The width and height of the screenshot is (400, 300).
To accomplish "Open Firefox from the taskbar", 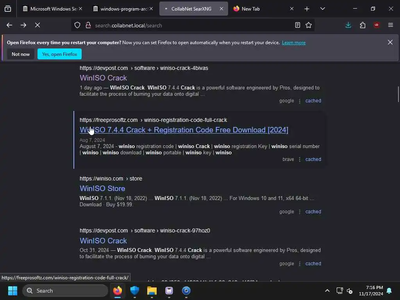I will tap(117, 291).
